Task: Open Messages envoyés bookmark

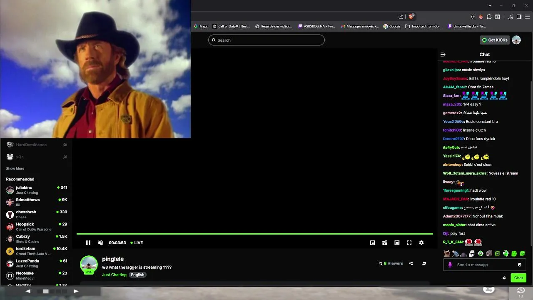Action: (x=360, y=26)
